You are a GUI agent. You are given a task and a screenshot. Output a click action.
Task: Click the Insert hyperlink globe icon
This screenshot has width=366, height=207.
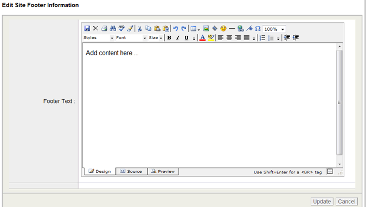pyautogui.click(x=240, y=29)
